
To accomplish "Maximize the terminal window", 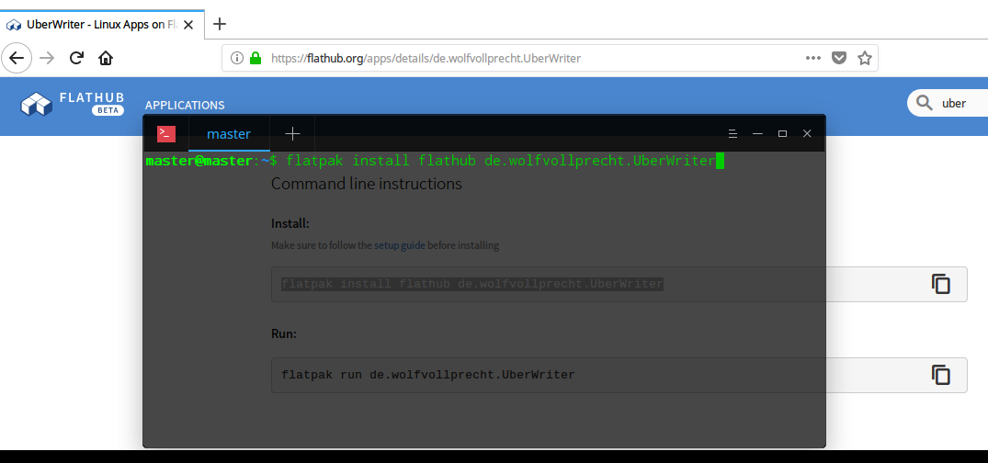I will (x=782, y=133).
